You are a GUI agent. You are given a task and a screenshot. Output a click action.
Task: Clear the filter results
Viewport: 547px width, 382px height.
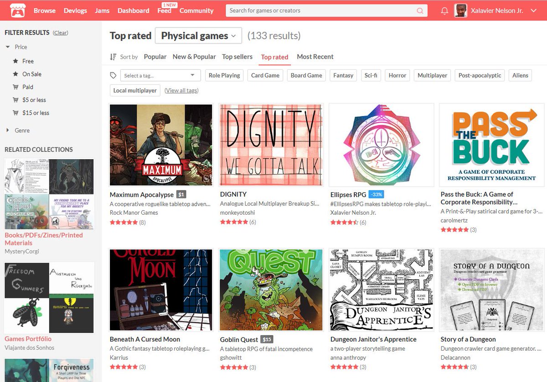point(61,33)
